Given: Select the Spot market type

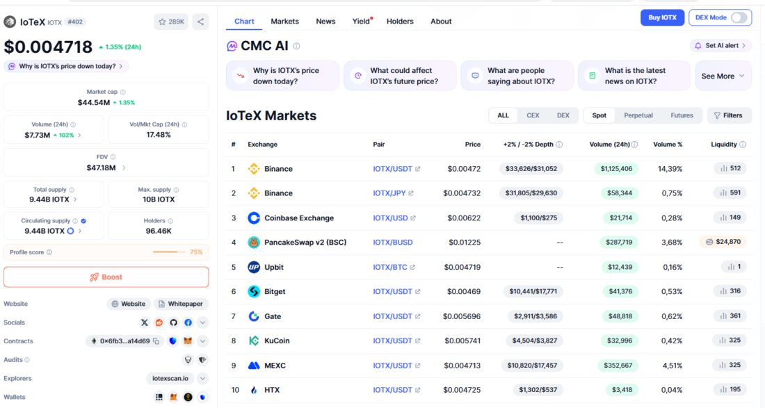Looking at the screenshot, I should [599, 115].
